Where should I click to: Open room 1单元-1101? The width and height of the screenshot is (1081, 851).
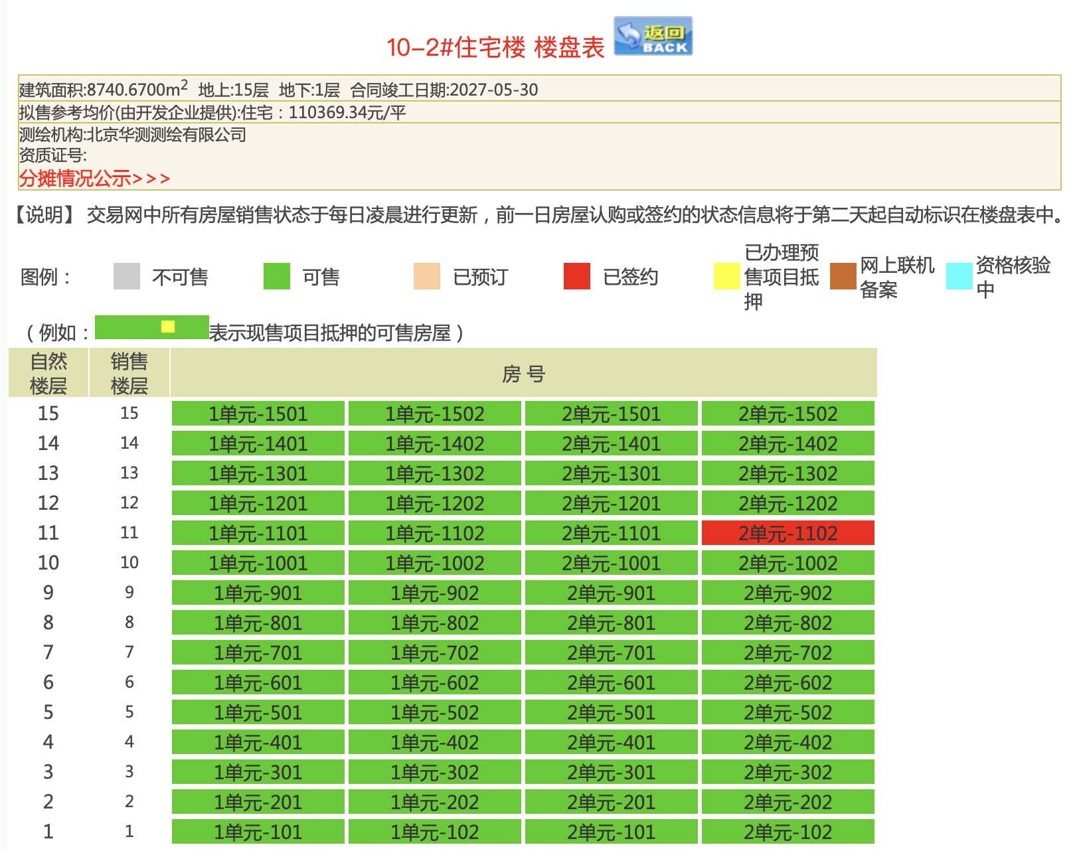coord(258,533)
